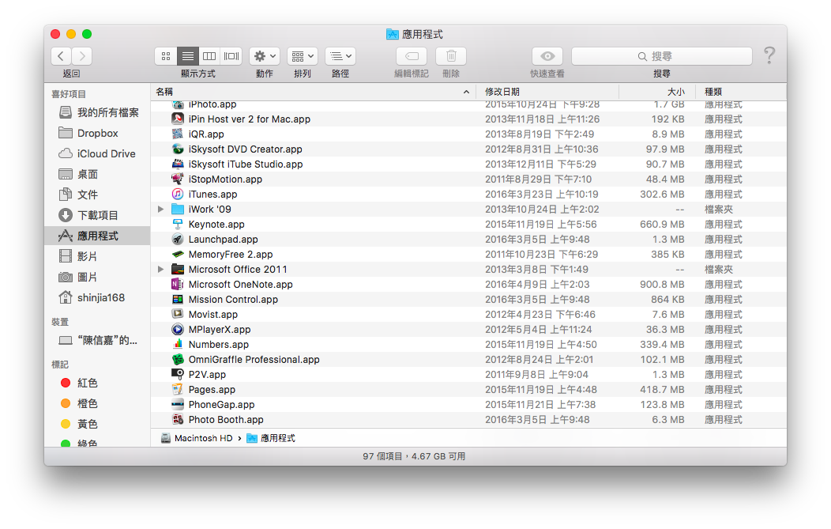
Task: Select the Photo Booth app icon
Action: [178, 419]
